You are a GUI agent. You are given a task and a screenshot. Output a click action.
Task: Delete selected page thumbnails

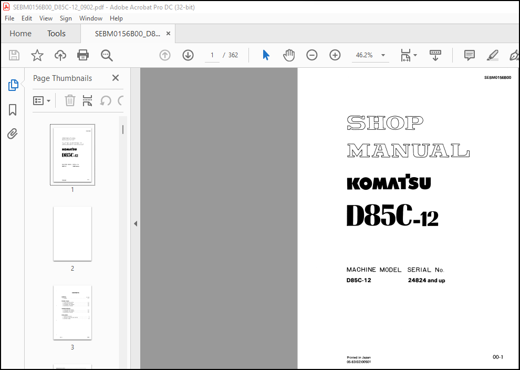point(70,100)
